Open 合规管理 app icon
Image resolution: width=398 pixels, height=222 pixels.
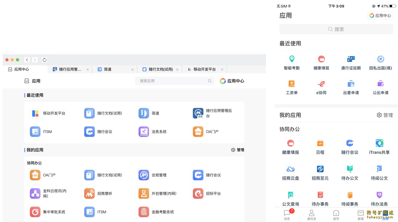tap(144, 175)
